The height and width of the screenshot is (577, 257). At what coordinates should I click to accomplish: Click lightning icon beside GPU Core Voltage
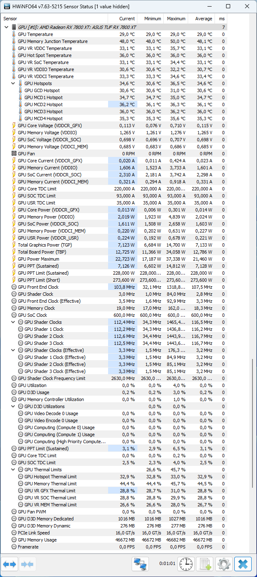[14, 126]
